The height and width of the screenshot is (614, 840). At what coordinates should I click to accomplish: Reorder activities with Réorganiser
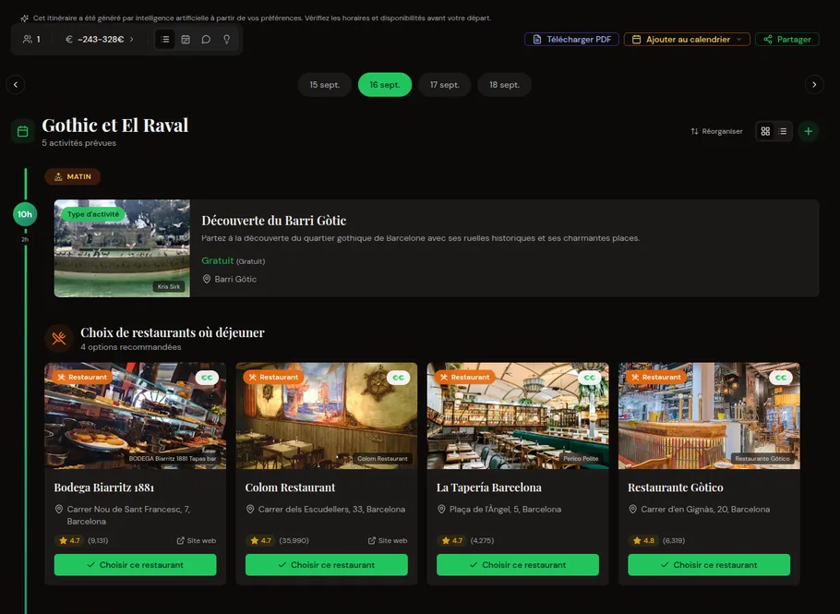point(716,131)
